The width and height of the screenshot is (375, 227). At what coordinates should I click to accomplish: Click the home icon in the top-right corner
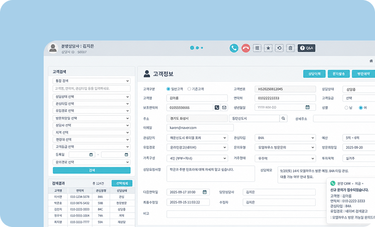pyautogui.click(x=371, y=61)
